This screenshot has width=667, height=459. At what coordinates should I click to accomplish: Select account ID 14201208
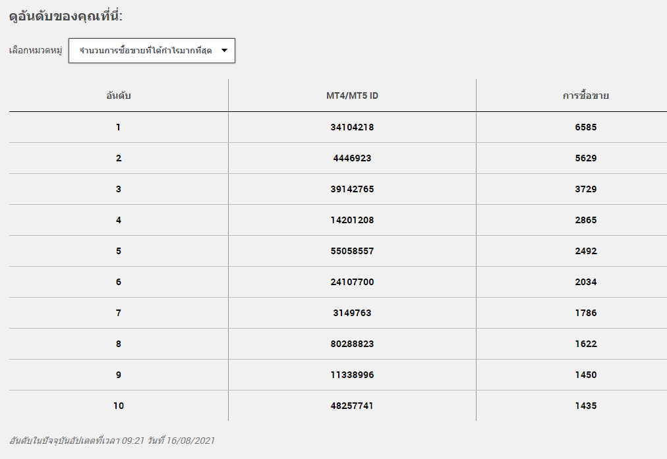(x=352, y=220)
